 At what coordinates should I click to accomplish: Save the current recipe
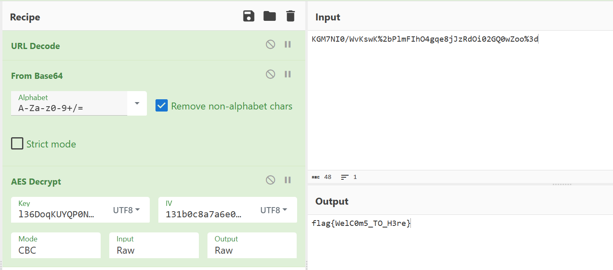point(249,16)
